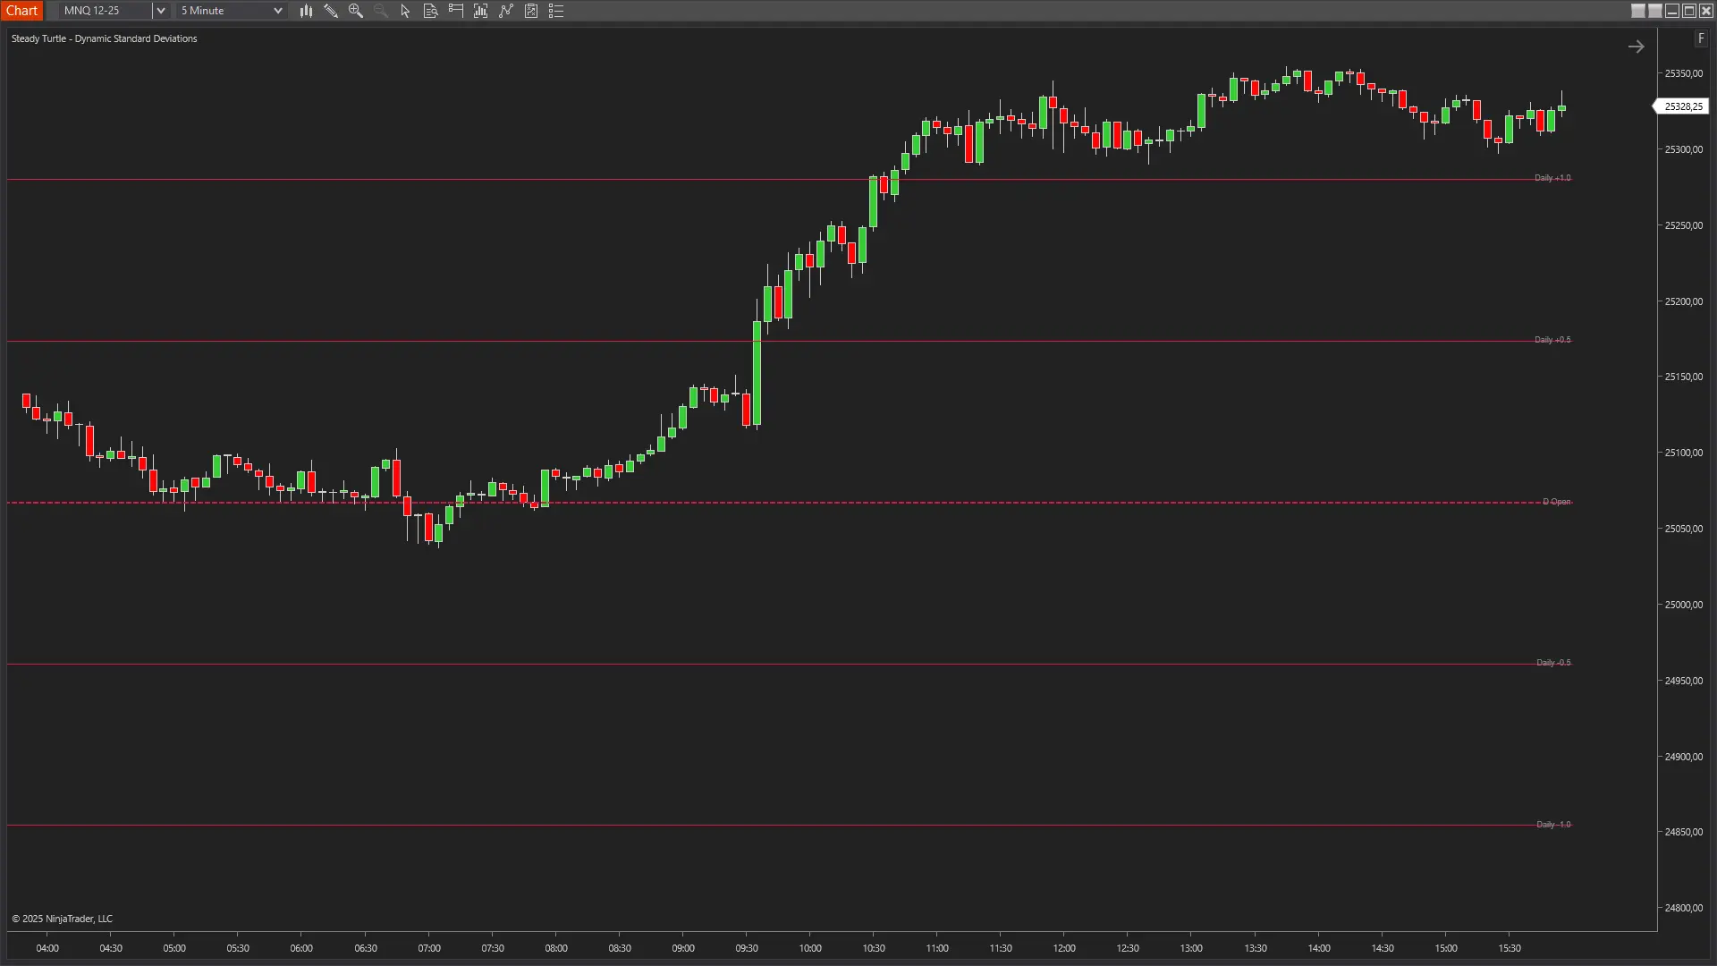Open the 5 Minute interval dropdown
Image resolution: width=1717 pixels, height=966 pixels.
[x=278, y=11]
